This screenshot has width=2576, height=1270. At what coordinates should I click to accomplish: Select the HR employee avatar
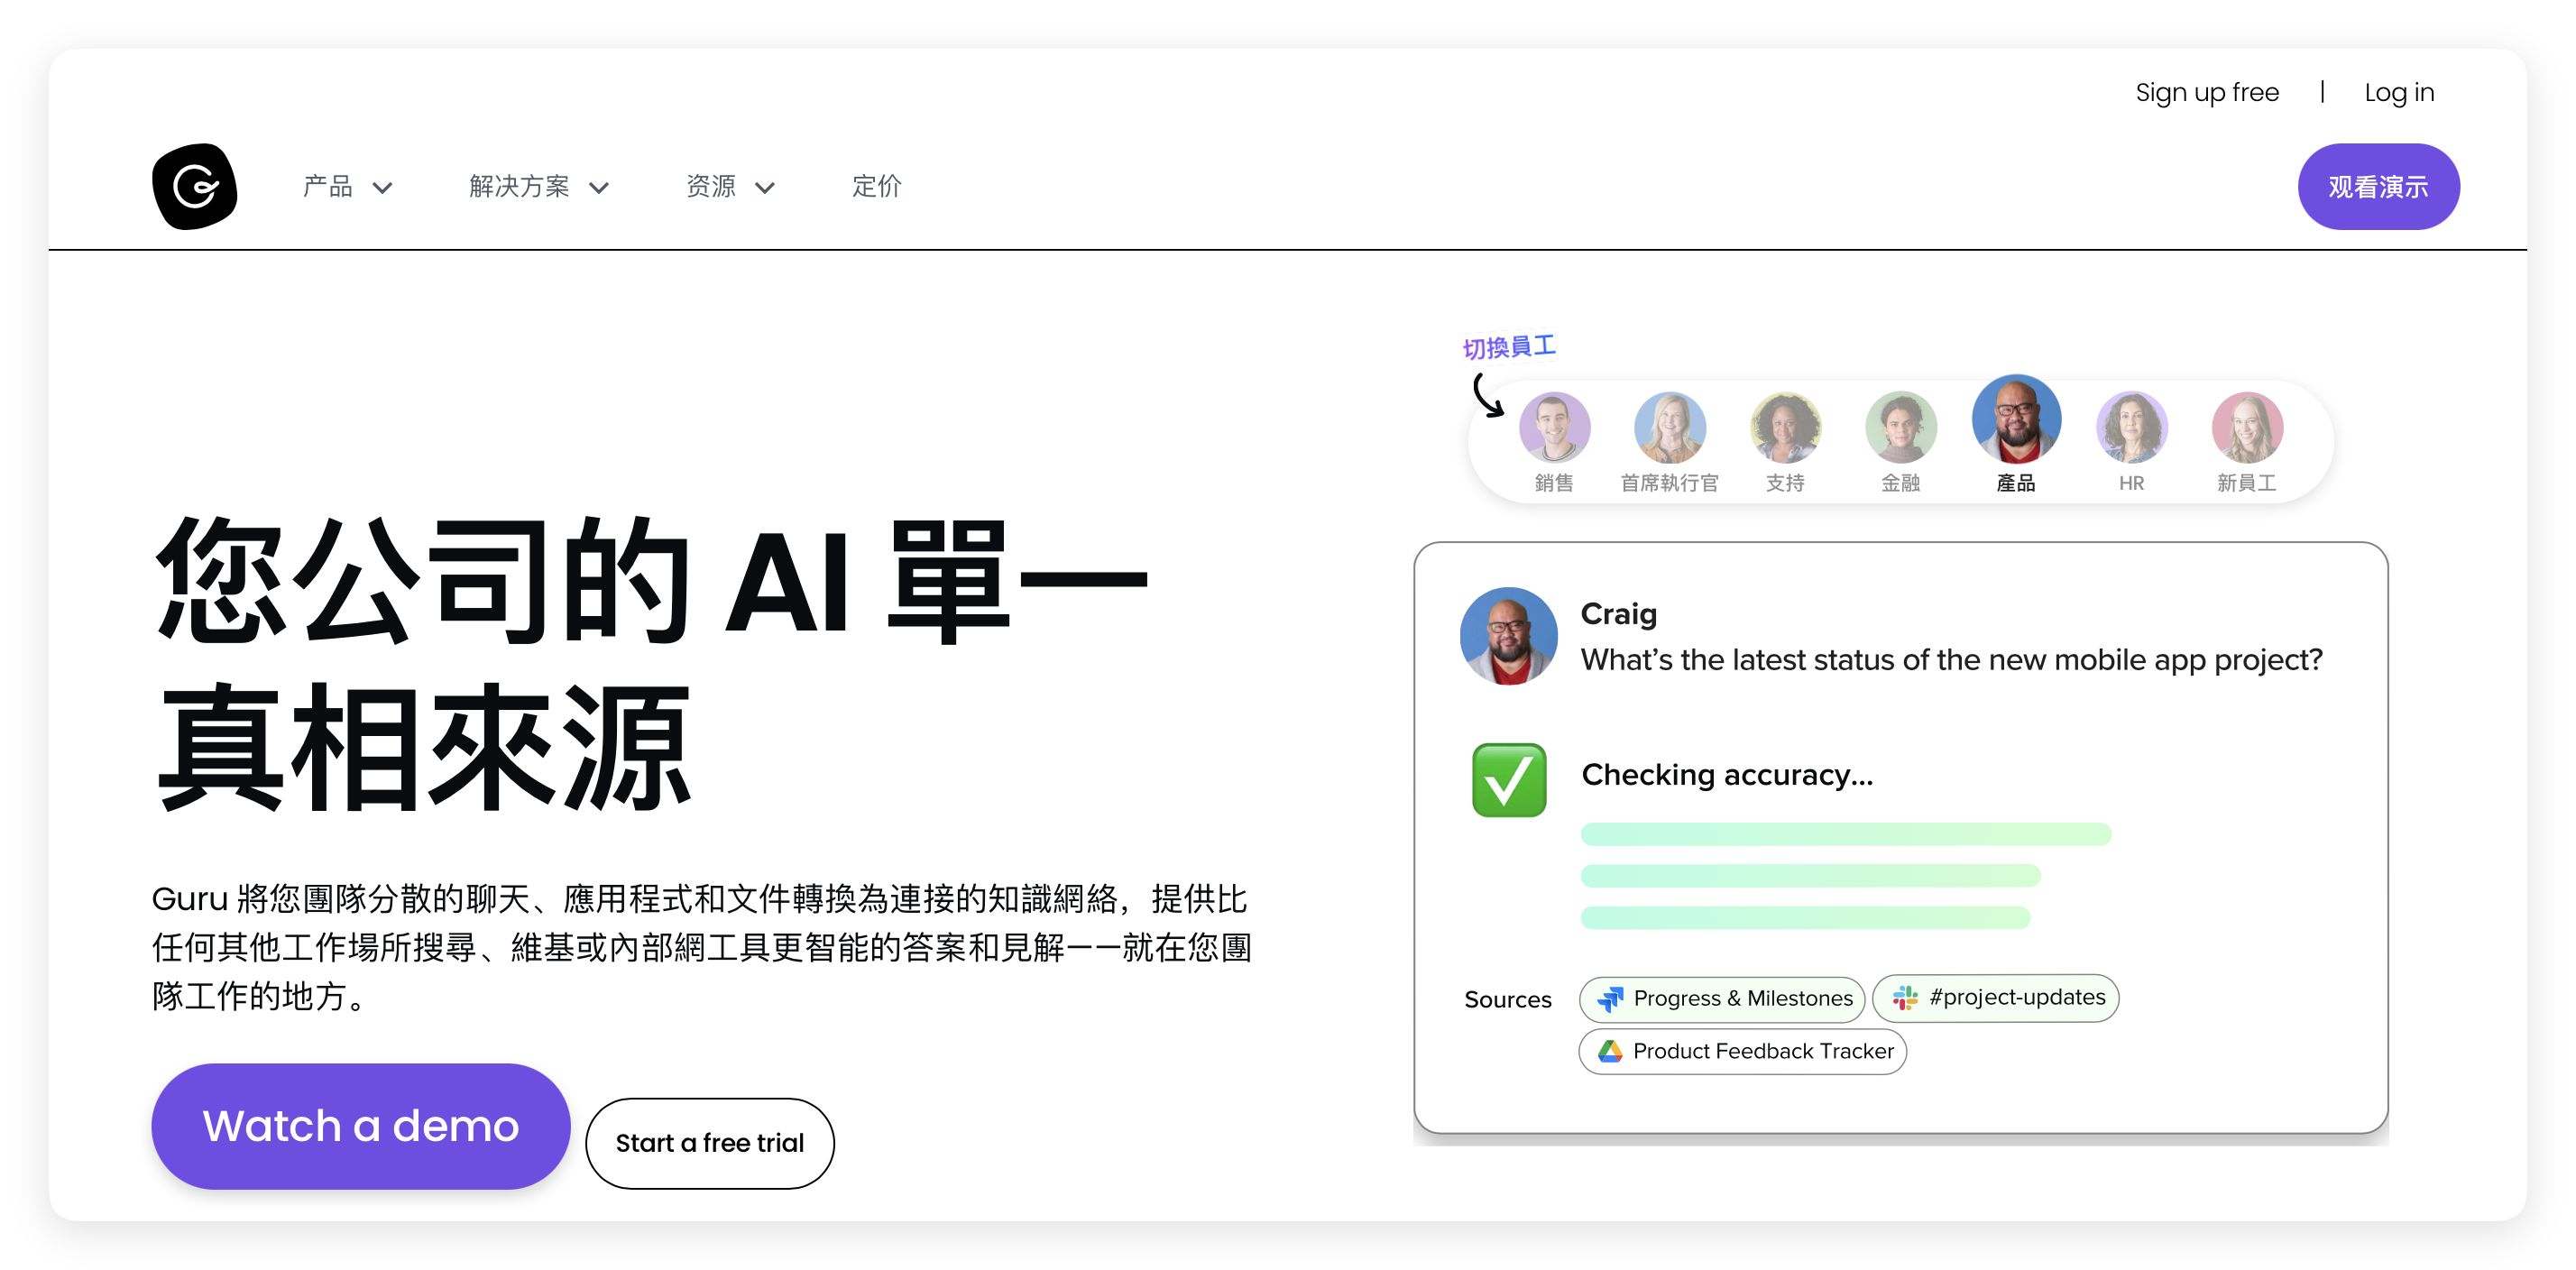click(x=2131, y=427)
